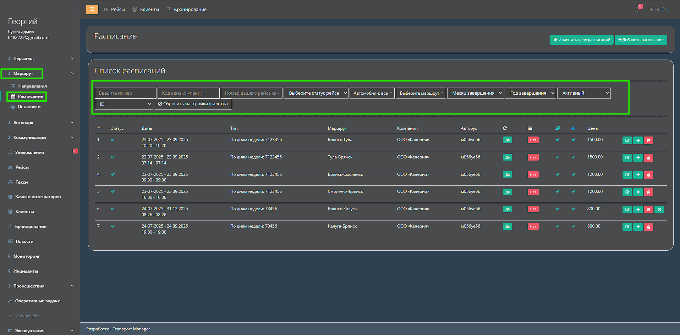This screenshot has height=335, width=680.
Task: Select Расписание in the Маршрут sidebar menu
Action: click(30, 96)
